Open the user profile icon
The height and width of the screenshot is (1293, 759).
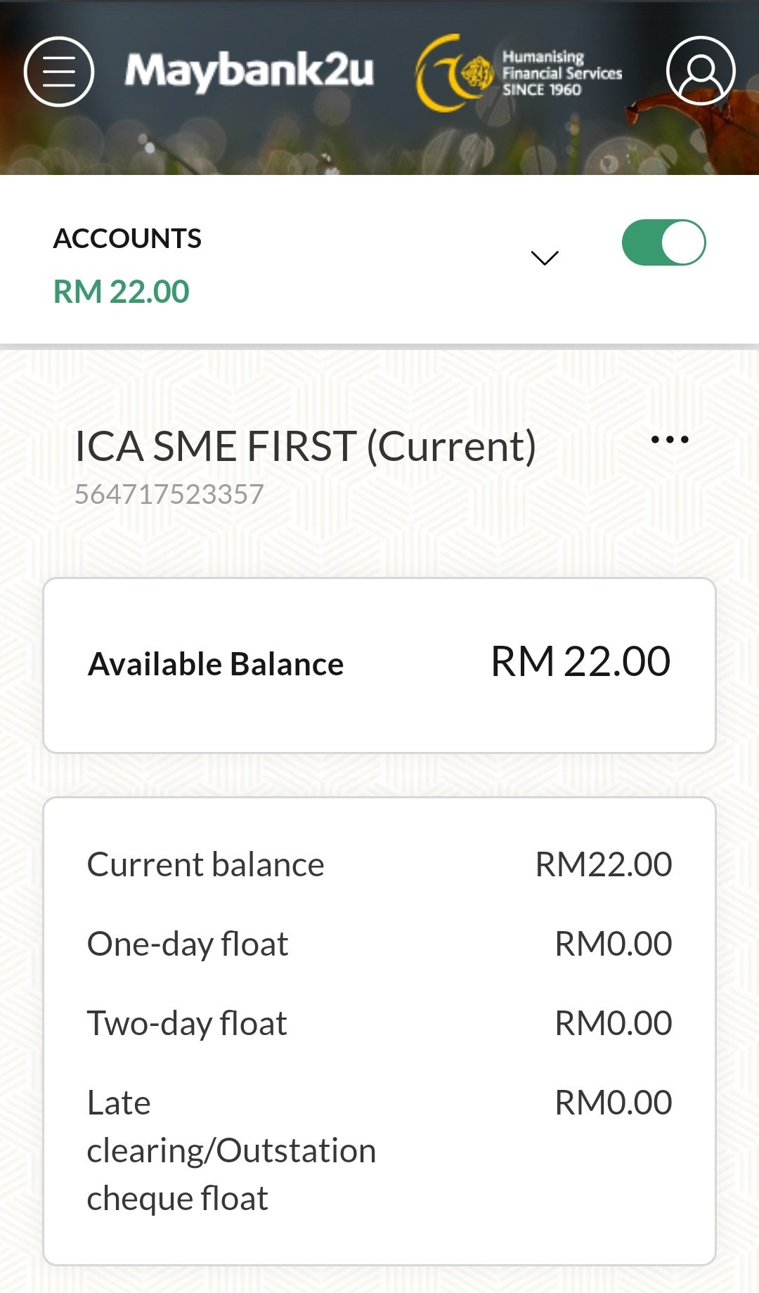coord(701,70)
